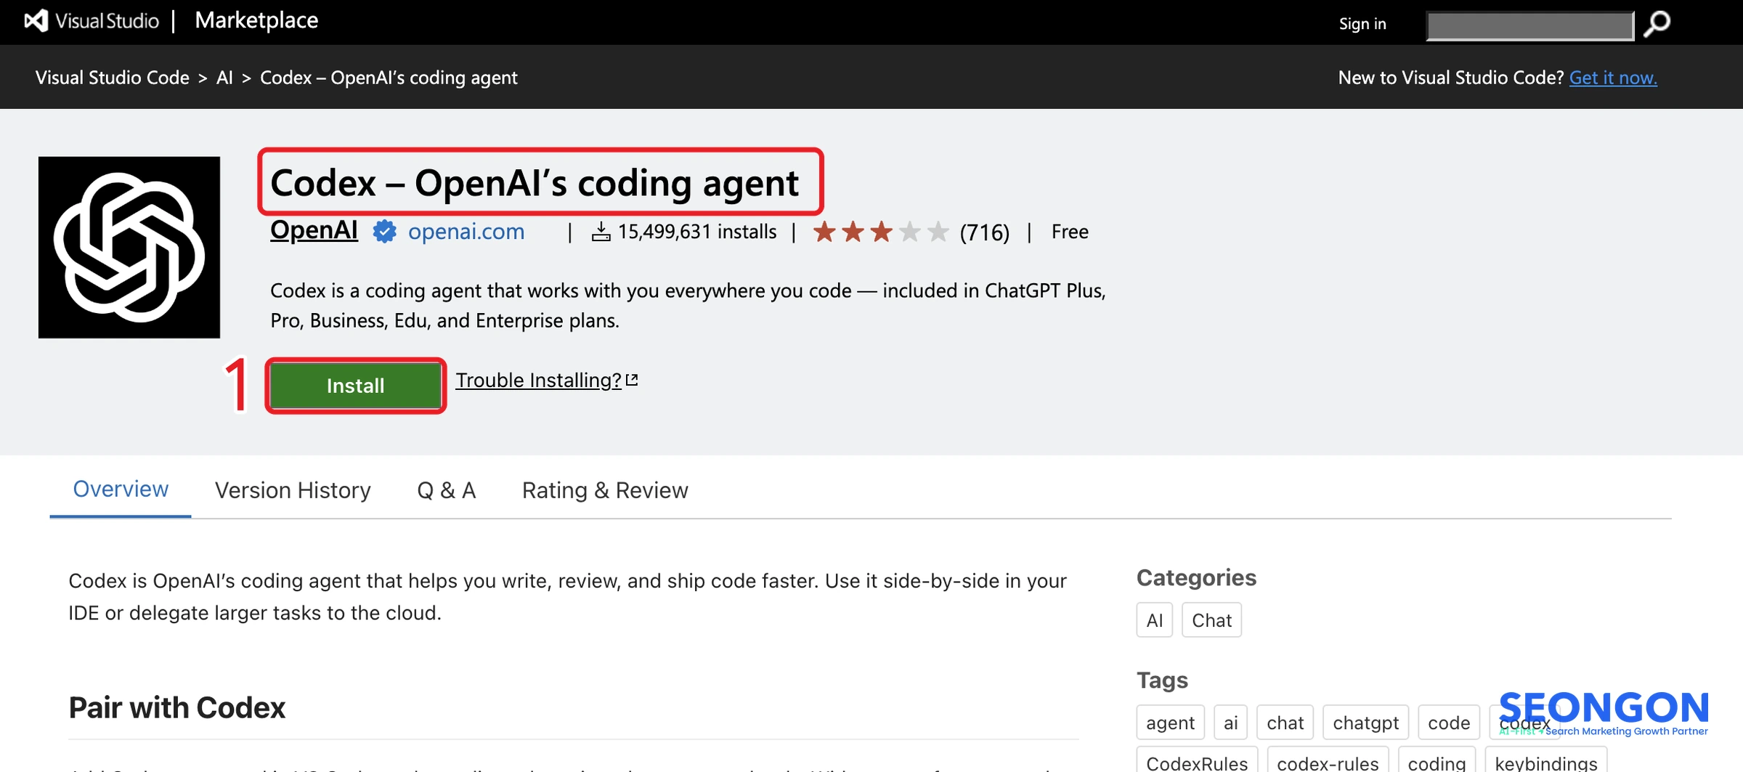The image size is (1743, 772).
Task: Click the 'agent' tag
Action: click(1170, 723)
